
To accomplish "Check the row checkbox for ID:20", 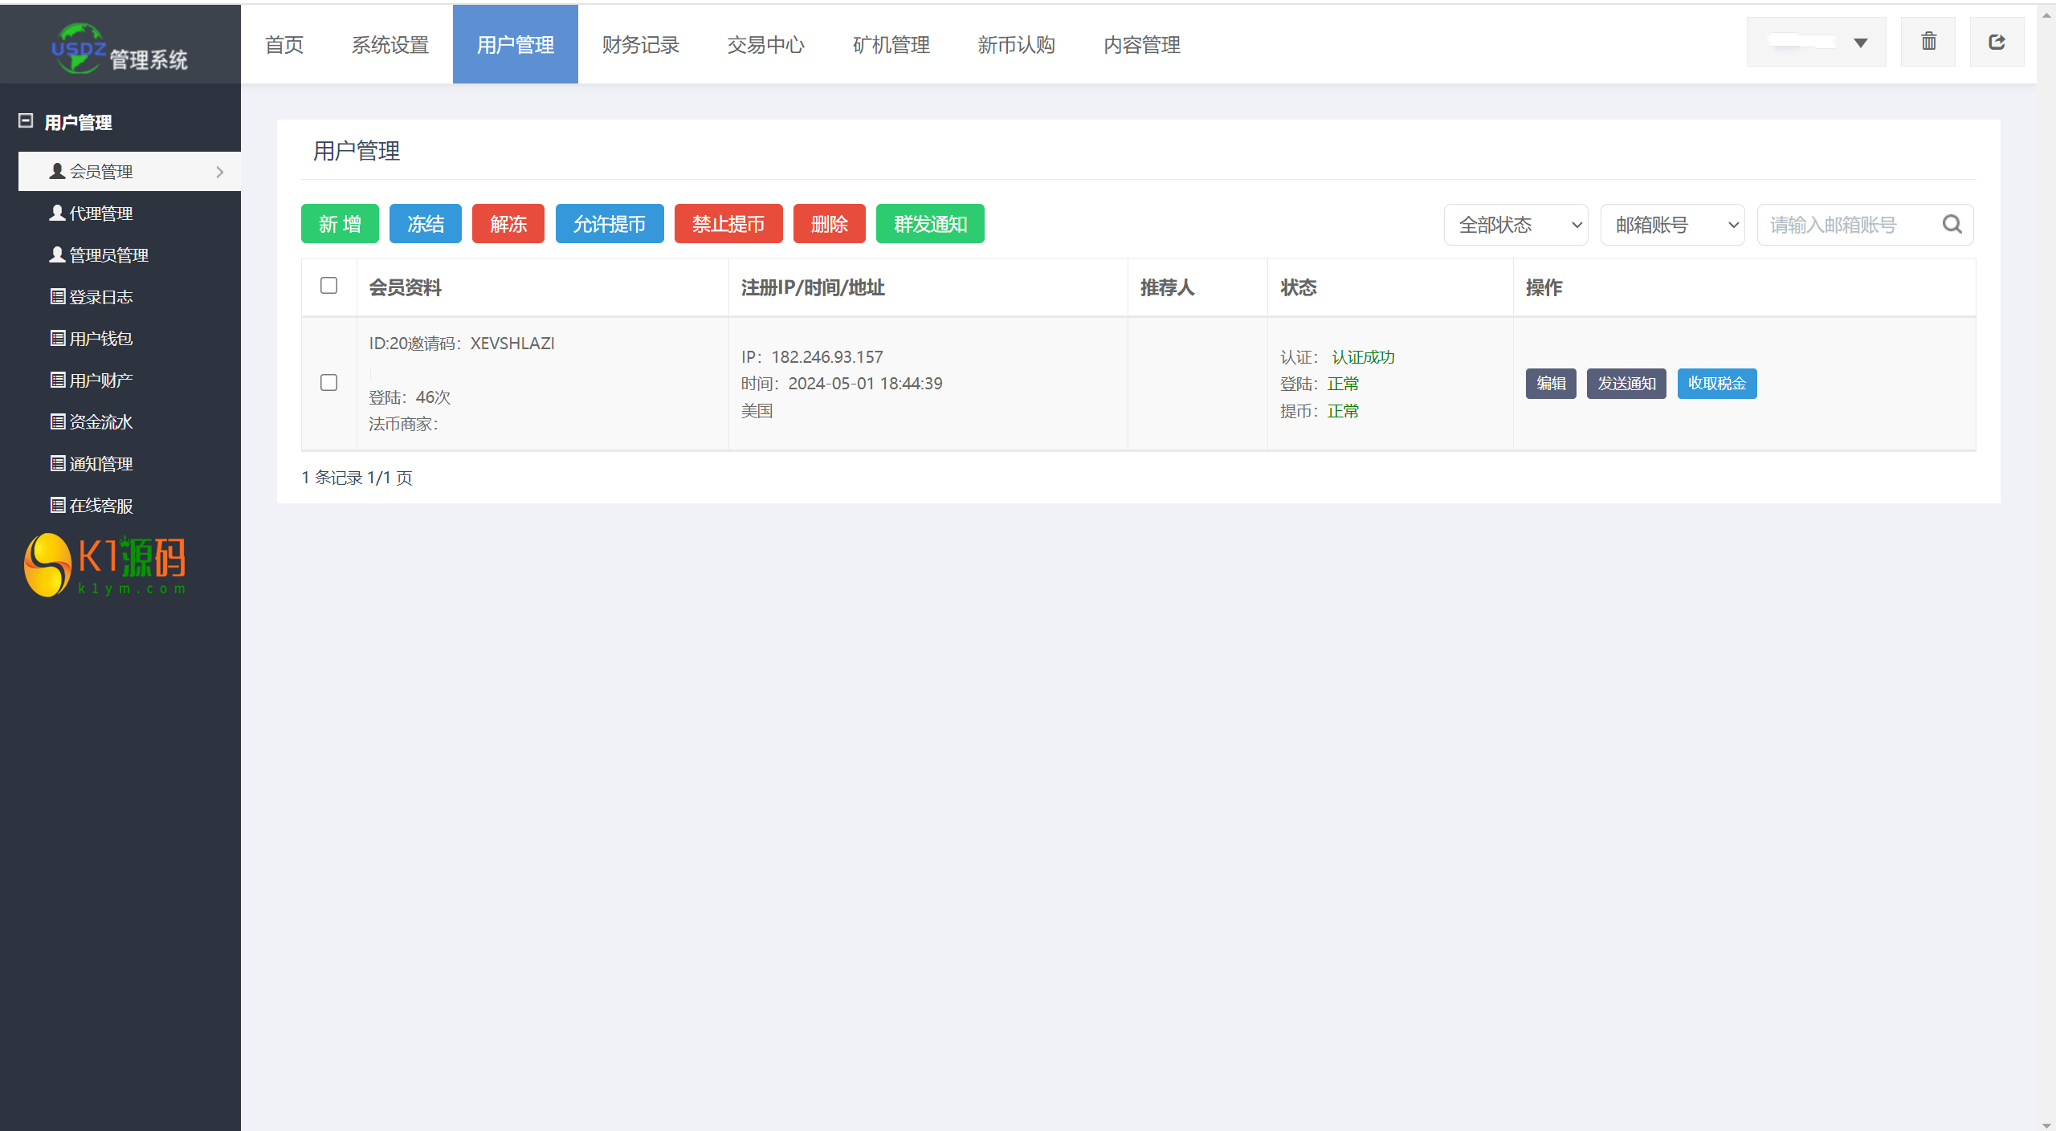I will point(328,383).
